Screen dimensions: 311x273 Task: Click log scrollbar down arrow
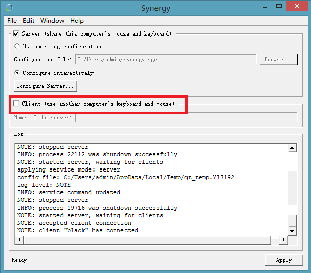pos(292,231)
